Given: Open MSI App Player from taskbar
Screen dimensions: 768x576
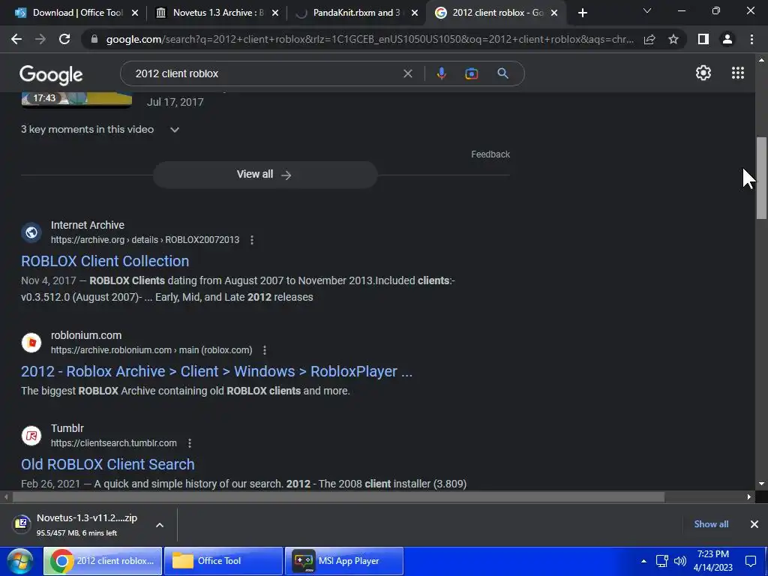Looking at the screenshot, I should pos(344,561).
